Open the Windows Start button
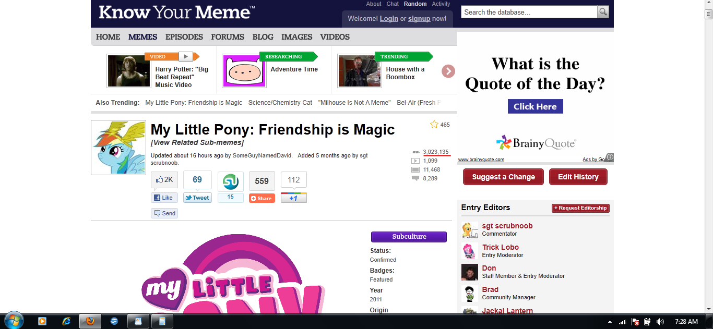Viewport: 713px width, 329px height. tap(13, 320)
